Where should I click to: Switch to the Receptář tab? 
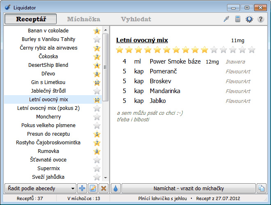pyautogui.click(x=31, y=19)
